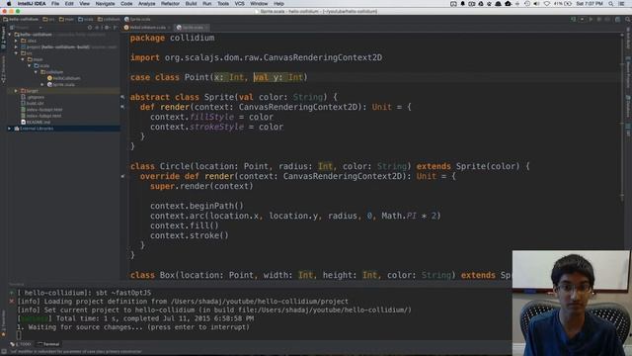Click the gutter marker beside abstract class Sprite
This screenshot has width=632, height=356.
pyautogui.click(x=122, y=97)
